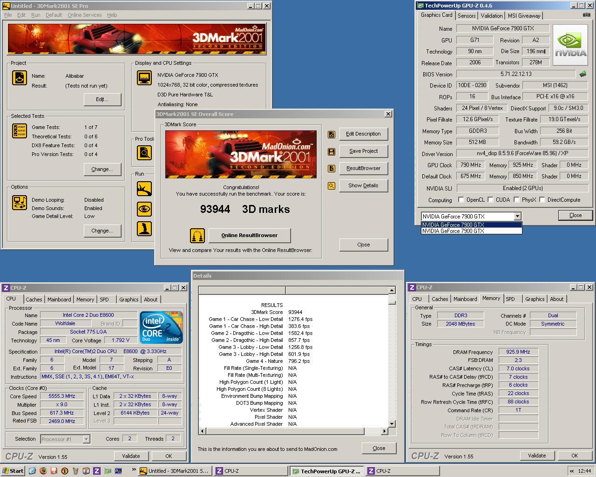Click icon beside Online ResultBrowser button
596x477 pixels.
[x=197, y=236]
